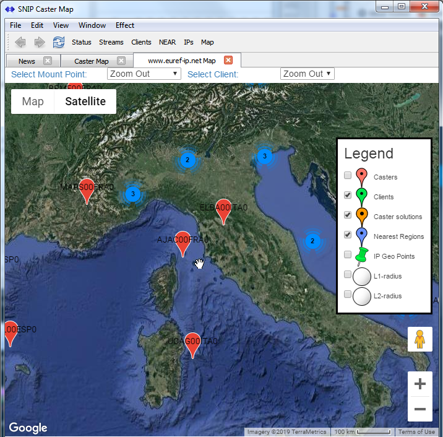Open the Select Mount Point dropdown

point(144,74)
